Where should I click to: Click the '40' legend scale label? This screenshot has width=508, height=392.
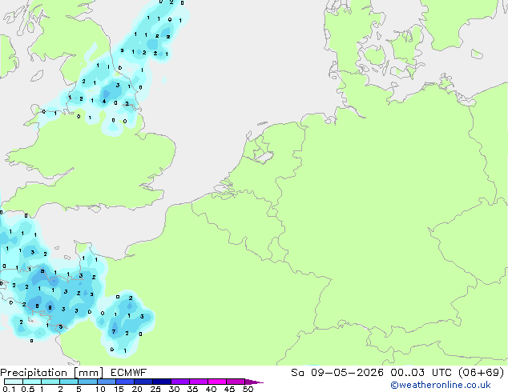click(211, 389)
